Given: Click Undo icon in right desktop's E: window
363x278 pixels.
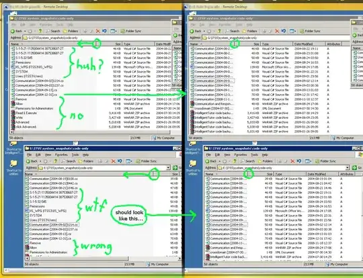Looking at the screenshot, I should (299, 161).
